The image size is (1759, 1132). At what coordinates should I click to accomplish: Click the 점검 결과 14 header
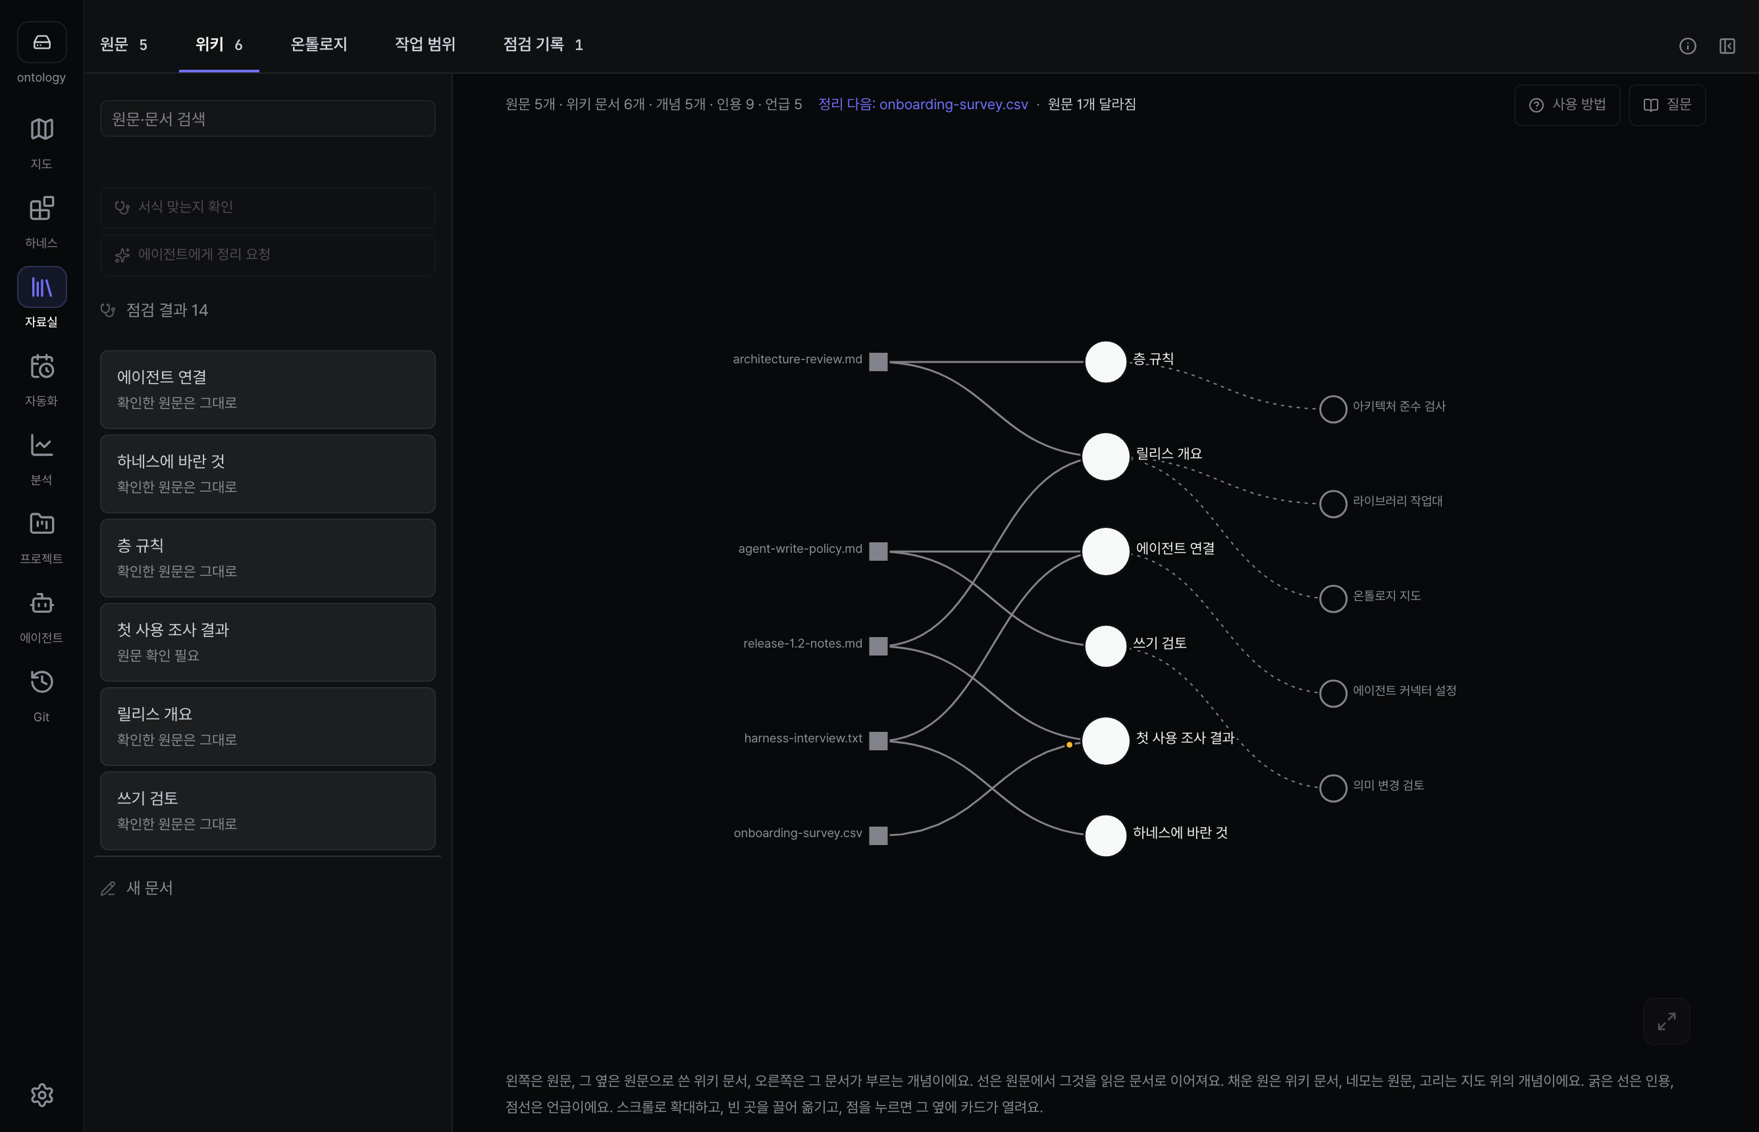(x=154, y=310)
